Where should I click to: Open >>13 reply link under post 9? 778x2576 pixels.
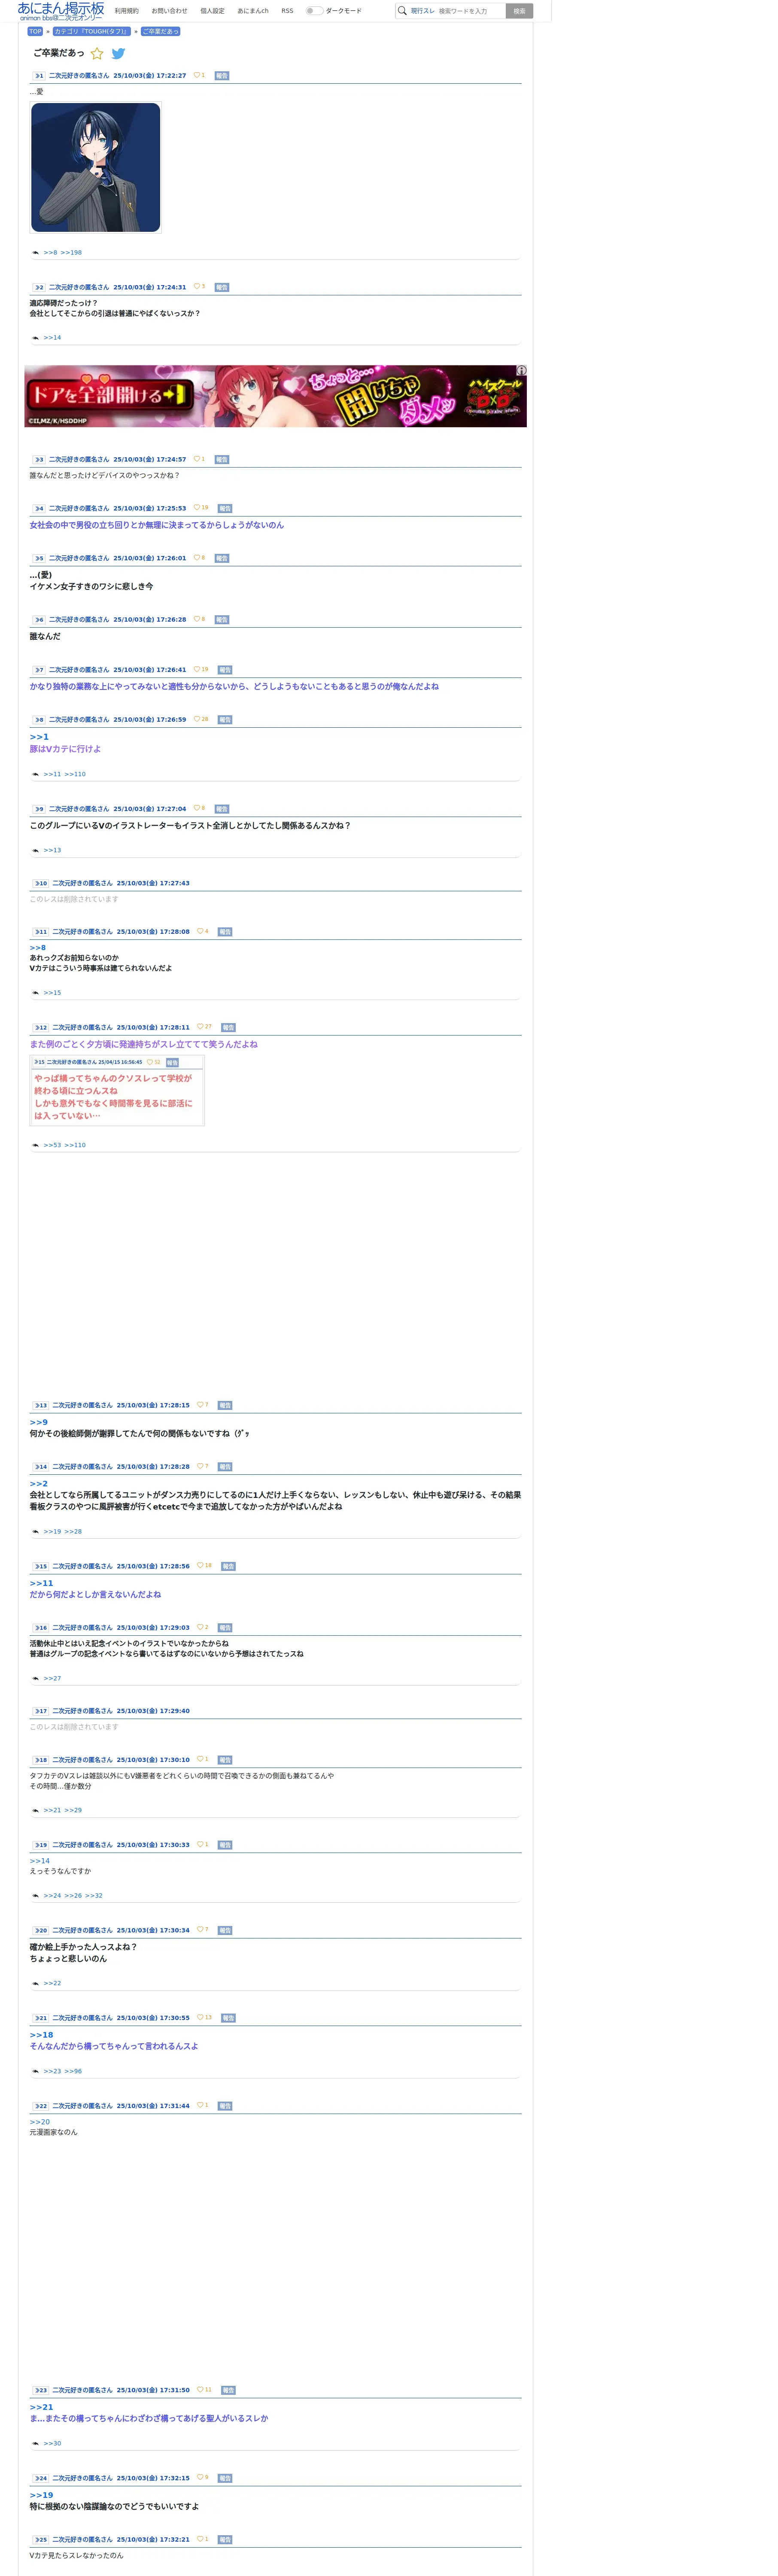coord(52,851)
